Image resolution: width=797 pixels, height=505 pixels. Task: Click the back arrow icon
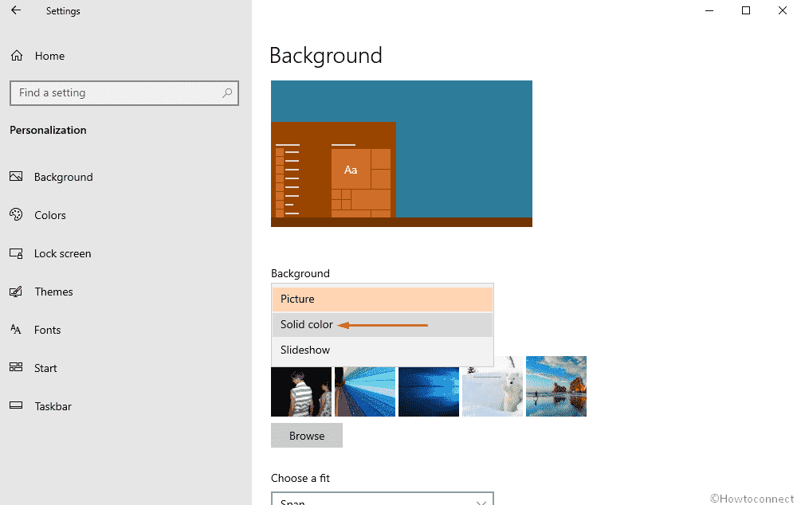16,10
